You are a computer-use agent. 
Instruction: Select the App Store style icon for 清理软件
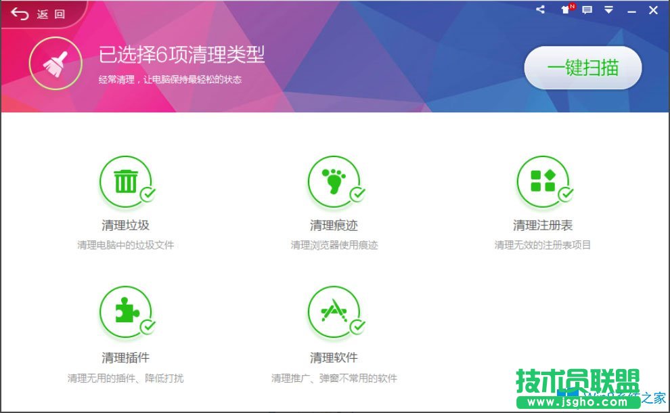[x=334, y=310]
